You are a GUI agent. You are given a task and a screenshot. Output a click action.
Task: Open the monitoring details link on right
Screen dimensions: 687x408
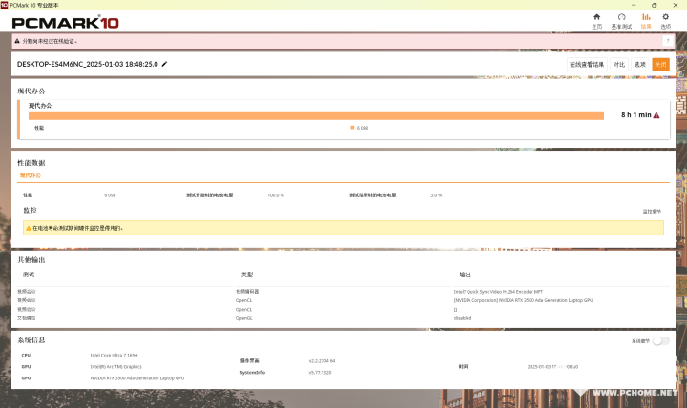click(652, 211)
